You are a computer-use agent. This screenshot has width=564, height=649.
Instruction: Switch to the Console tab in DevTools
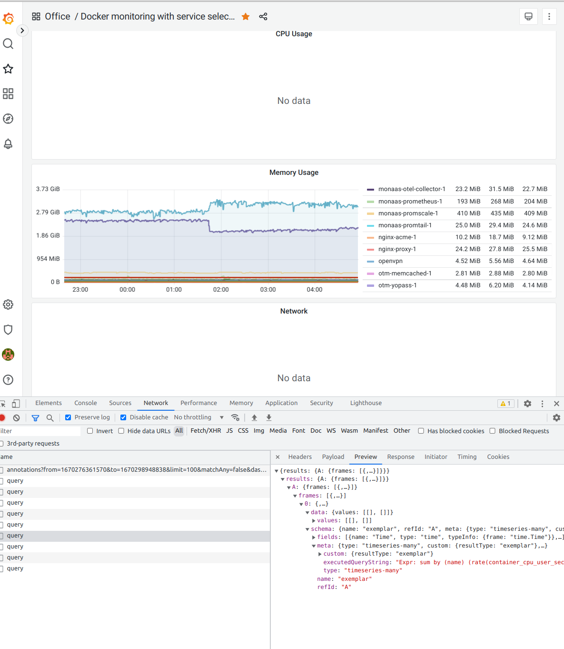(x=85, y=403)
